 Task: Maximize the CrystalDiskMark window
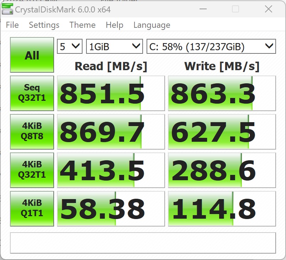[x=235, y=9]
